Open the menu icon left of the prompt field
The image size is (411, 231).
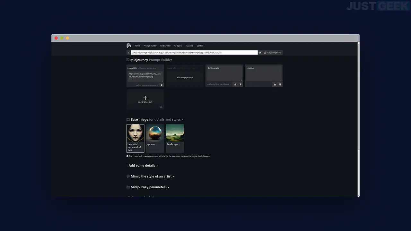(x=128, y=53)
